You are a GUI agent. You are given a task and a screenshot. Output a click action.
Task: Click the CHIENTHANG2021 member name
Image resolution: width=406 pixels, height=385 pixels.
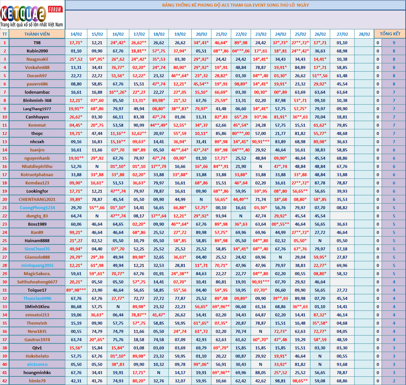(x=37, y=199)
